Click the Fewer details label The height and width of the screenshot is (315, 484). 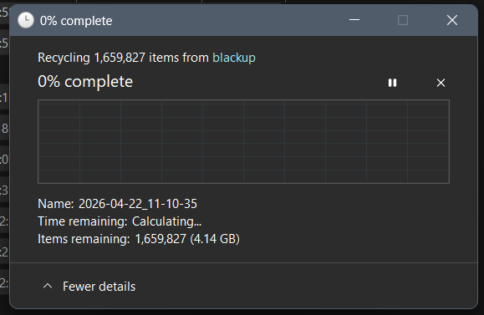pyautogui.click(x=99, y=287)
